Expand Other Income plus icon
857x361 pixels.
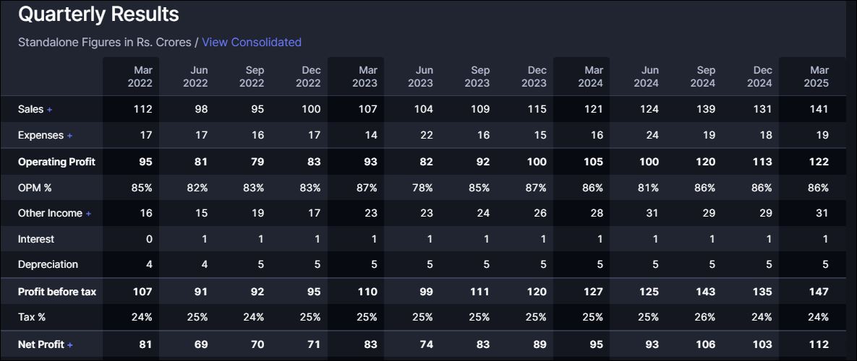pos(88,214)
